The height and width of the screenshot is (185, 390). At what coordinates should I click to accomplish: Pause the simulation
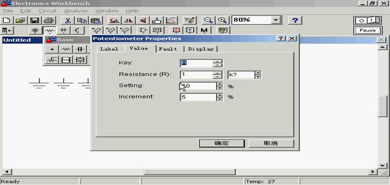[x=368, y=31]
